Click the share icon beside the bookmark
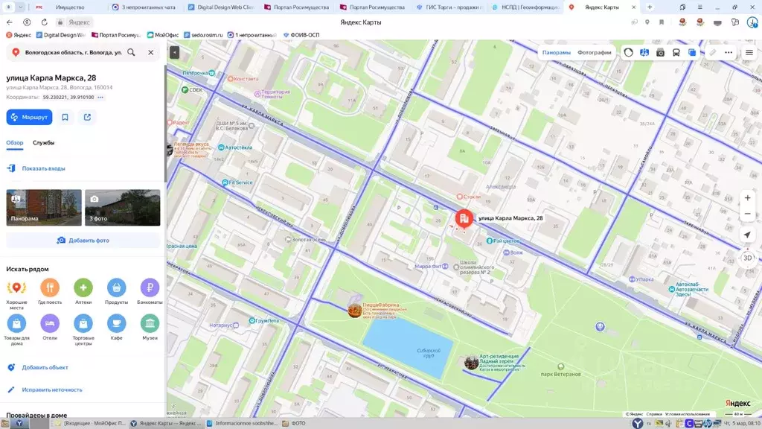 87,117
